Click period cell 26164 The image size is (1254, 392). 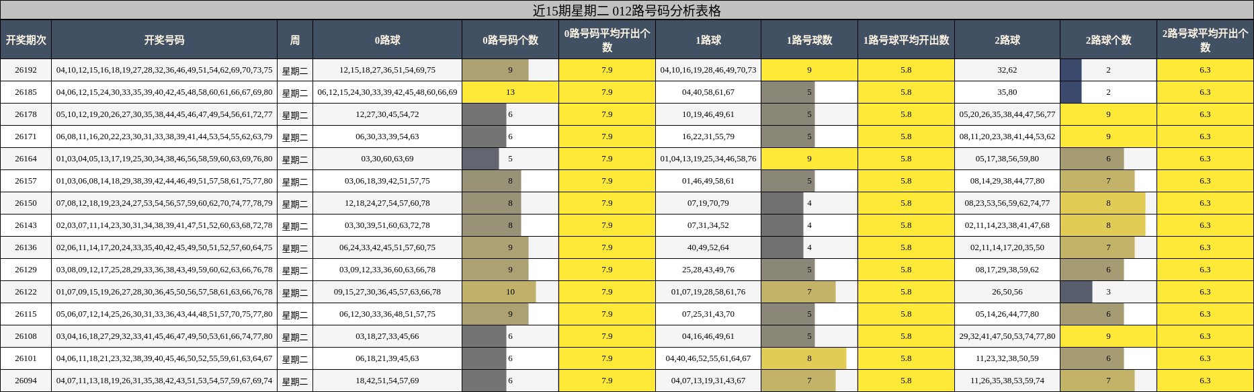[x=26, y=159]
